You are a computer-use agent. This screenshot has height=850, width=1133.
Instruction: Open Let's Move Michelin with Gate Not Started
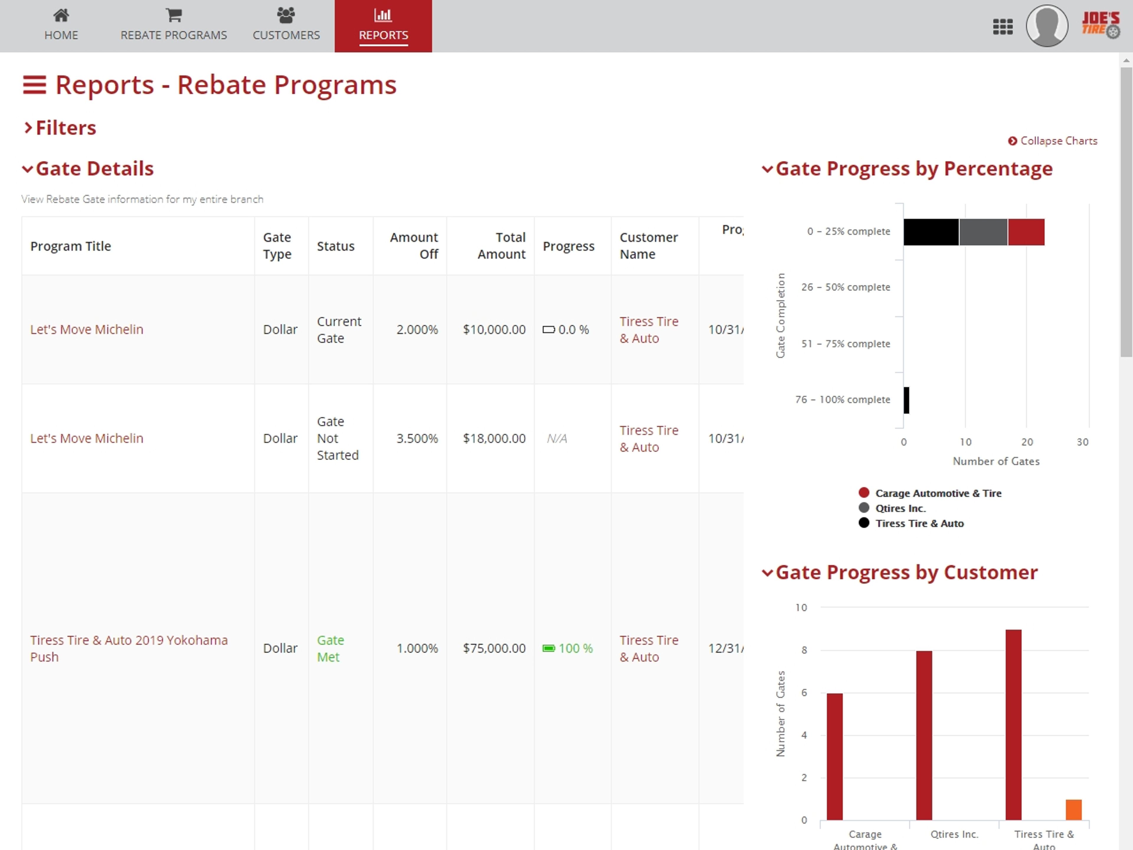pyautogui.click(x=86, y=439)
